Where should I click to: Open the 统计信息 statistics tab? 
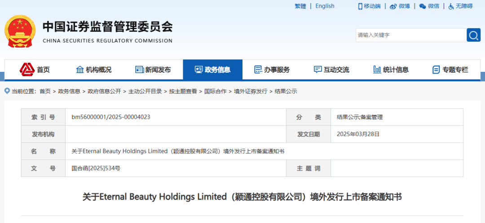391,70
